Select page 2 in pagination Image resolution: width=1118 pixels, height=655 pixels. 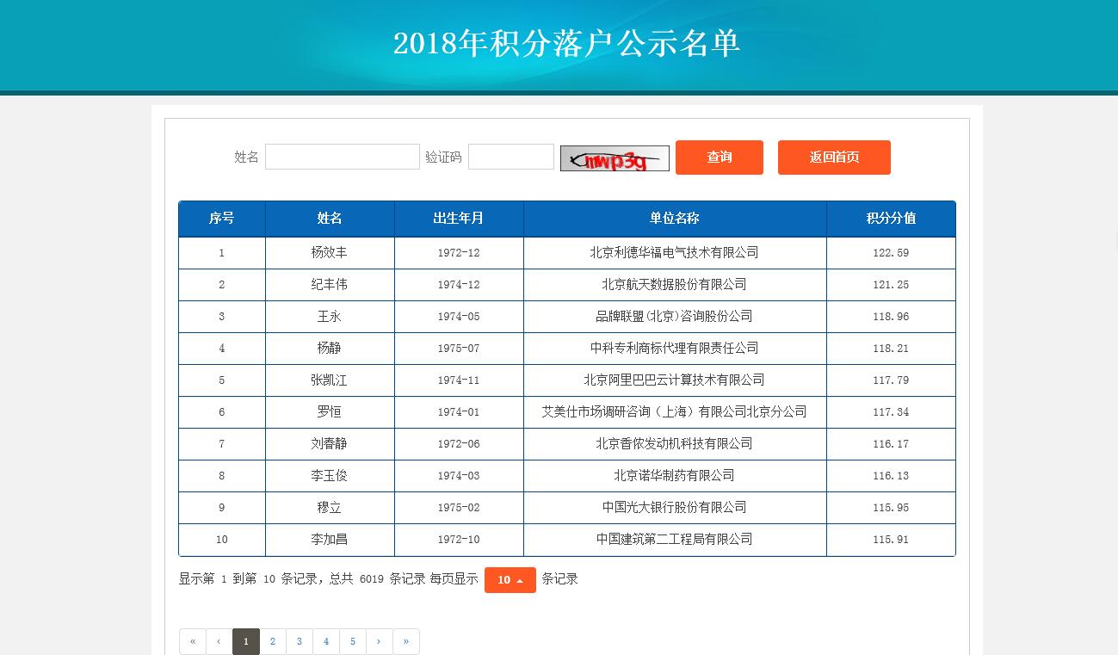pyautogui.click(x=272, y=641)
